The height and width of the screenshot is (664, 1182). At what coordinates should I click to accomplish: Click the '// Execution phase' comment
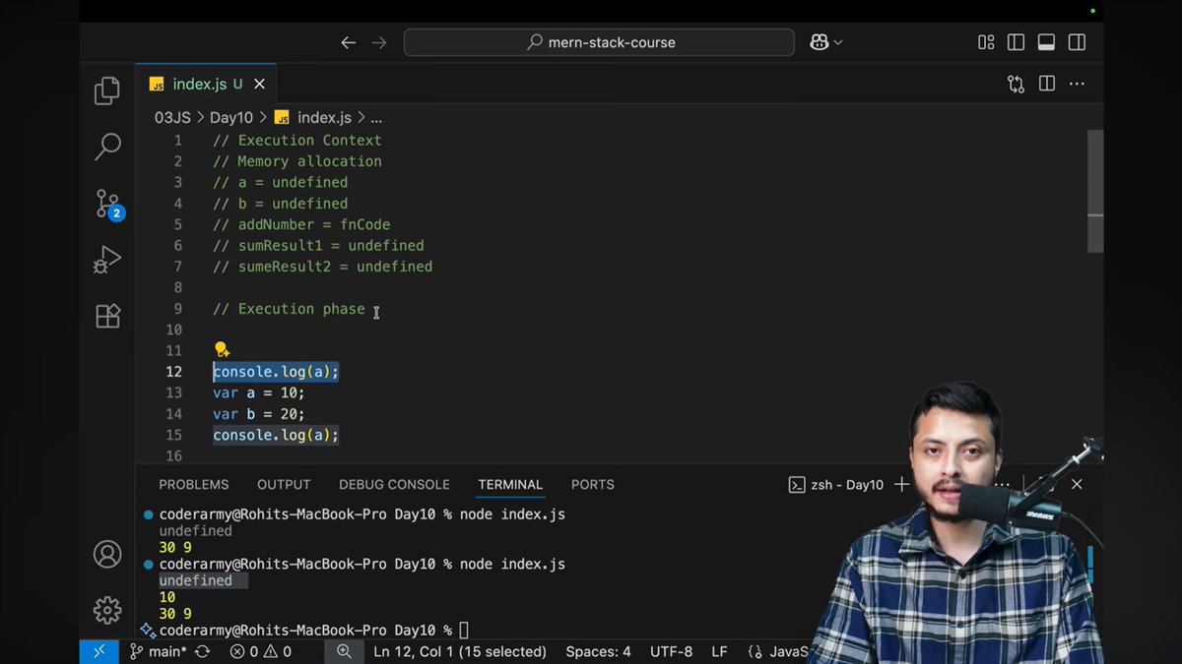click(289, 309)
